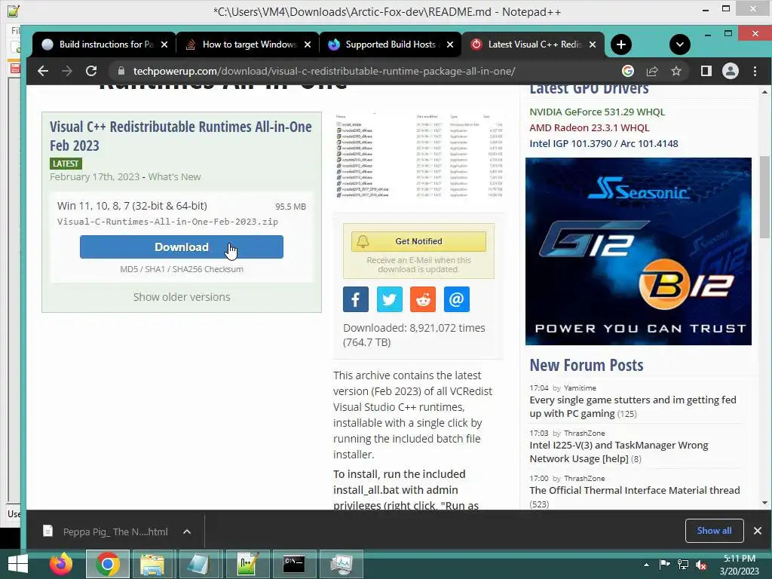Open the taskbar clock showing 5:11 PM
The image size is (772, 579).
click(739, 565)
